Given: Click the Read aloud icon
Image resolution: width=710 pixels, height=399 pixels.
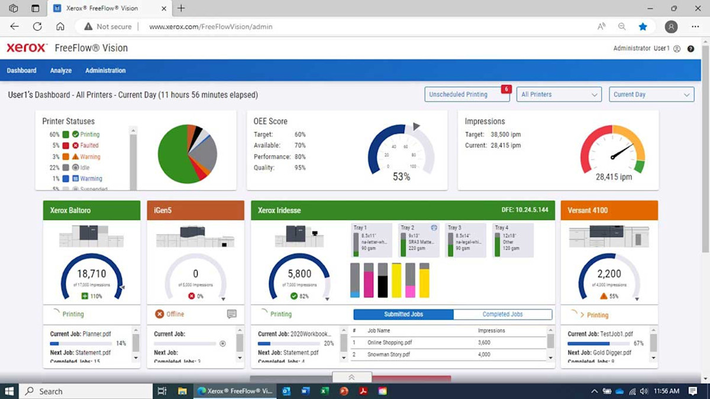Looking at the screenshot, I should tap(601, 27).
